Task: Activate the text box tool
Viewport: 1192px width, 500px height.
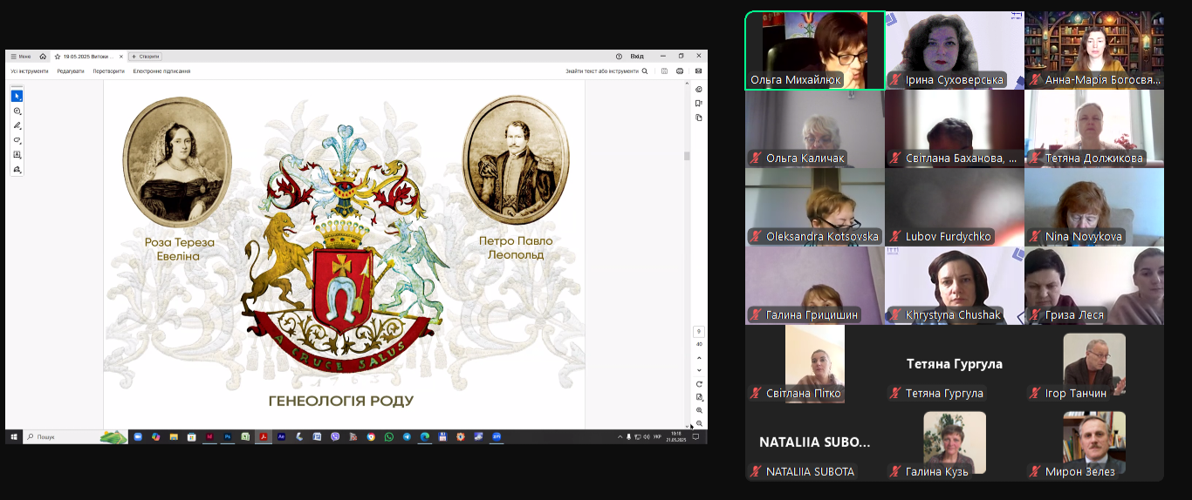Action: 17,155
